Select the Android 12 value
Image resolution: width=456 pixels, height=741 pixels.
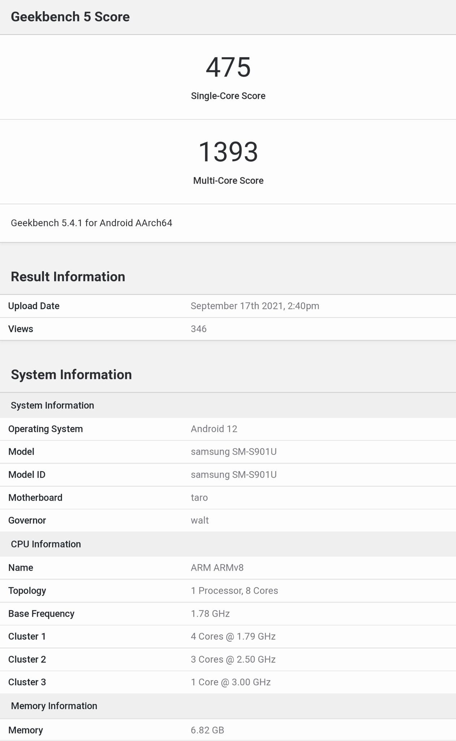click(x=214, y=429)
